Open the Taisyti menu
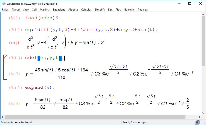The image size is (206, 125). (x=16, y=10)
